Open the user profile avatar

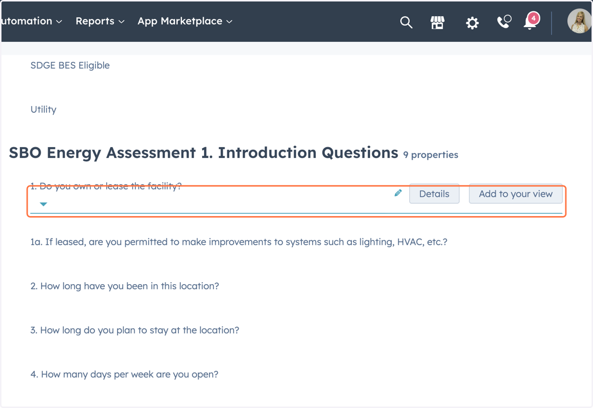tap(579, 22)
